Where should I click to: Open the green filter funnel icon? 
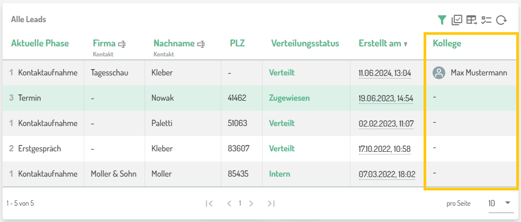pyautogui.click(x=442, y=20)
